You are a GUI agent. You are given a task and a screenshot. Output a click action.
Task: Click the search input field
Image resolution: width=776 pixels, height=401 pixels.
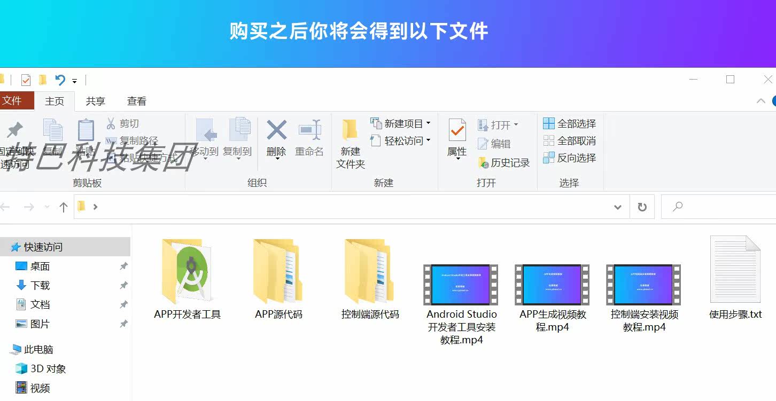[719, 207]
